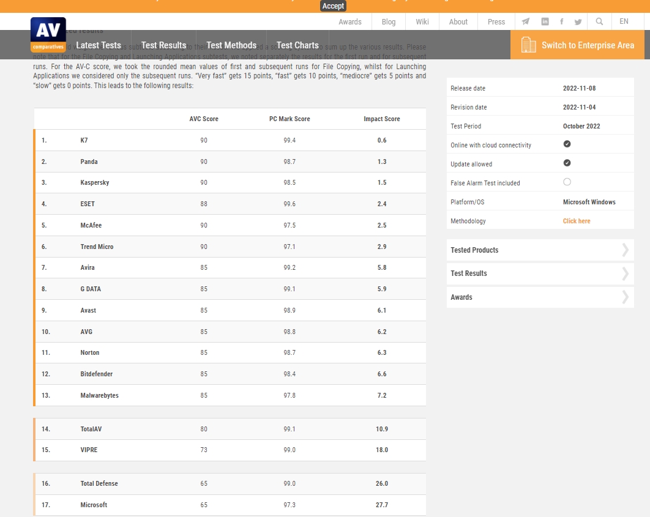This screenshot has height=517, width=650.
Task: Click the Update allowed checkmark
Action: click(567, 163)
